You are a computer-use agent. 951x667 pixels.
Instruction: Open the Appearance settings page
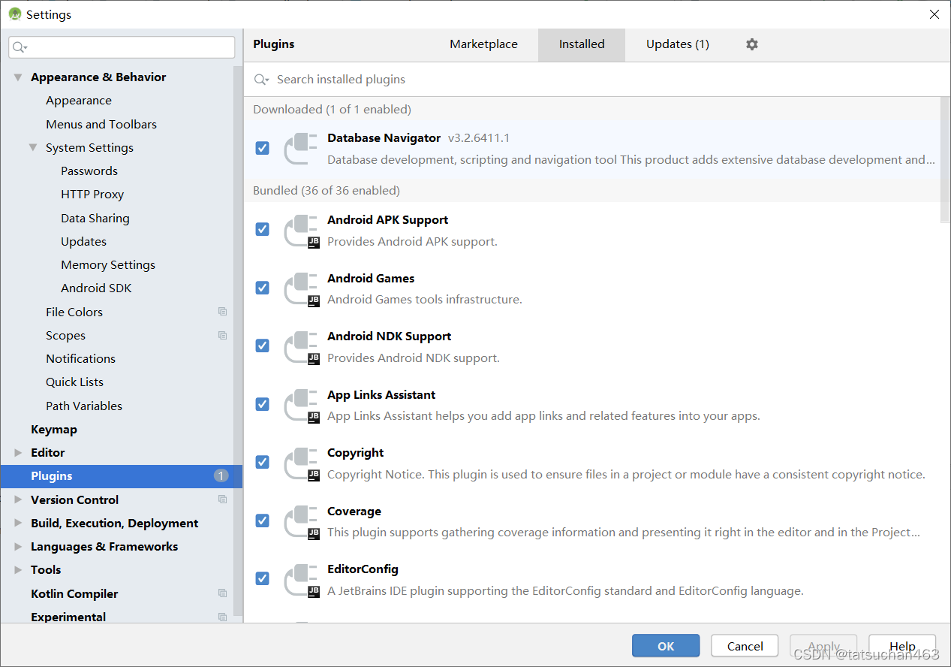(x=78, y=101)
